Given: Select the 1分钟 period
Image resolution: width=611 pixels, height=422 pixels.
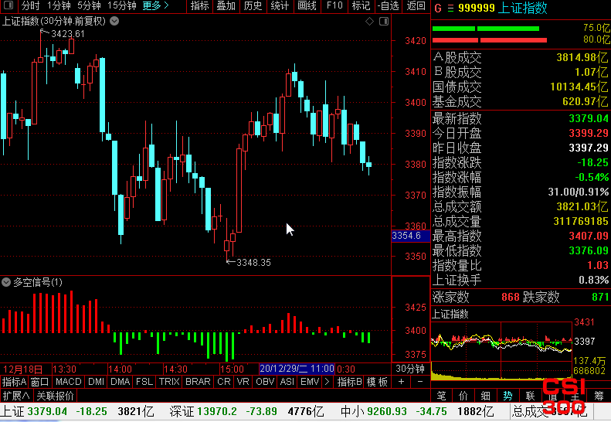Looking at the screenshot, I should 59,5.
